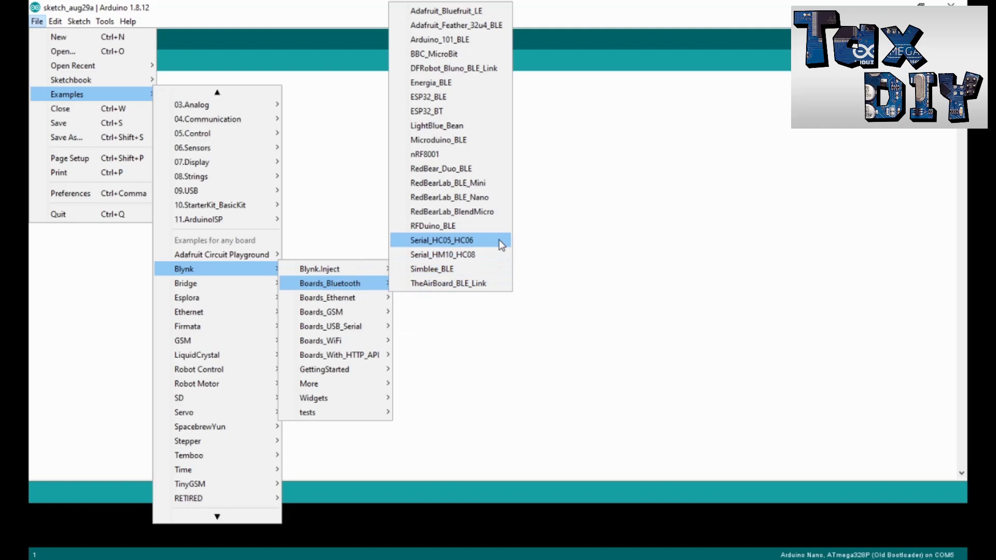Open Page Setup entry
996x560 pixels.
click(x=92, y=158)
